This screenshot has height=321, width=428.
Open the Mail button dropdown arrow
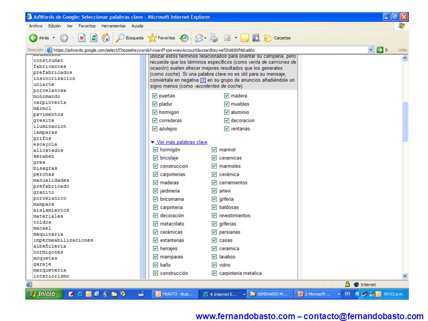click(205, 38)
